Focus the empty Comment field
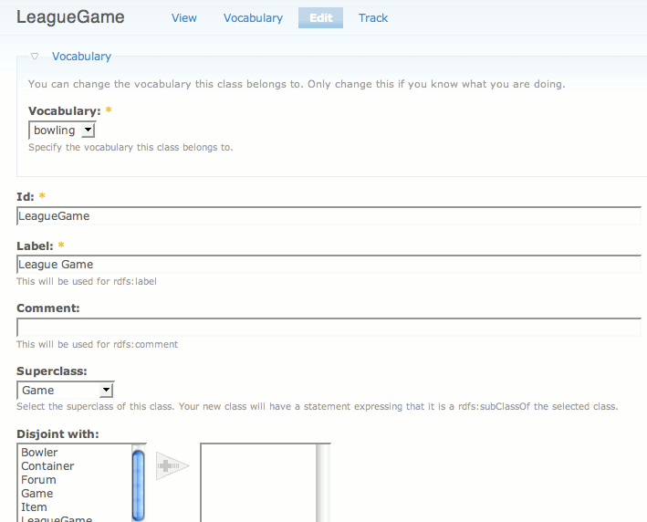647x522 pixels. coord(329,328)
